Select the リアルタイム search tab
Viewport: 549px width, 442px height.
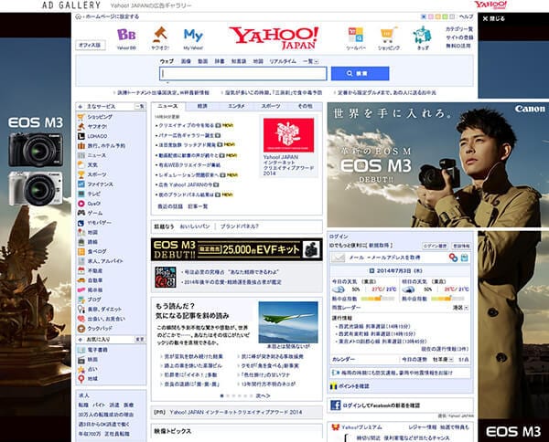283,61
